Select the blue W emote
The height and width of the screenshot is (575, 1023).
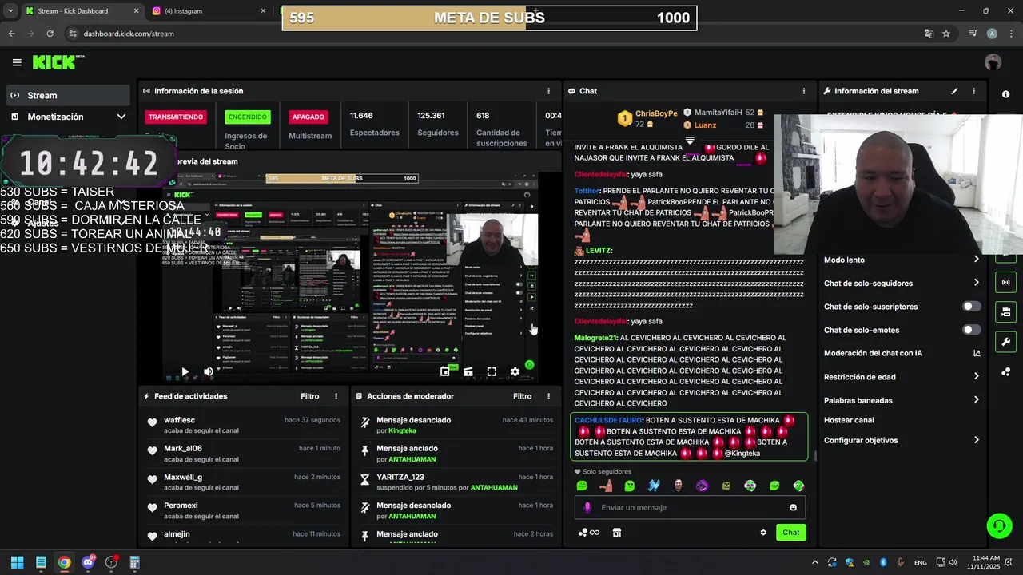[654, 486]
